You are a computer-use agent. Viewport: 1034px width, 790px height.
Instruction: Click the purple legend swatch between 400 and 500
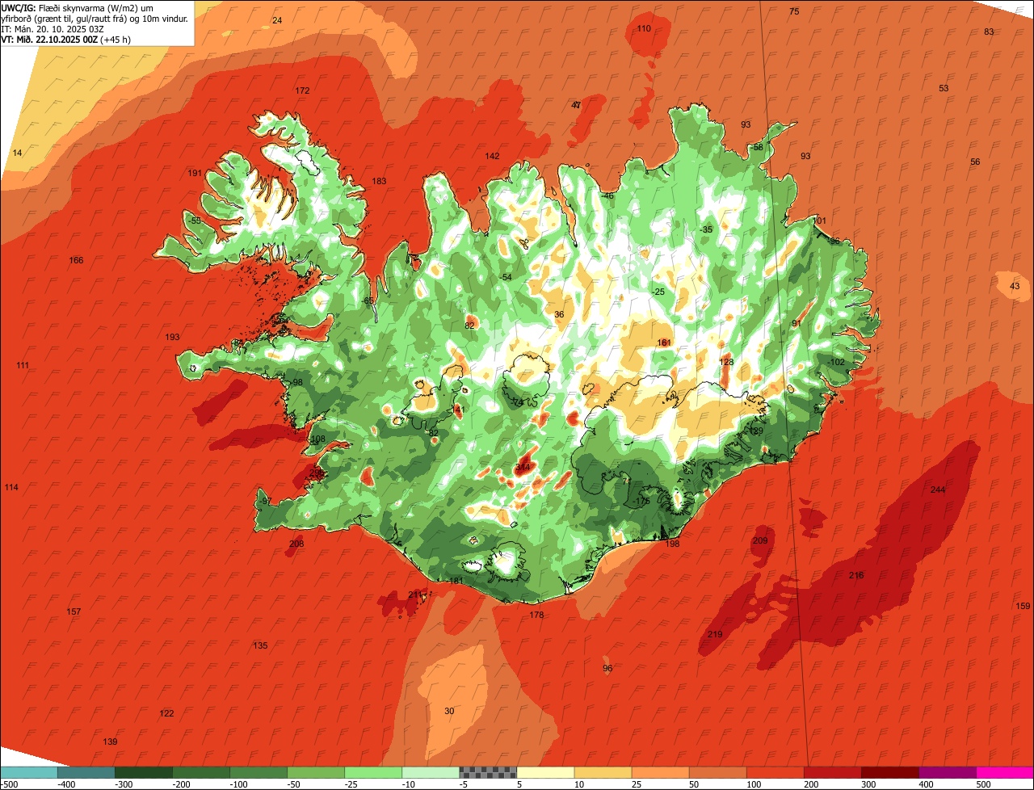point(946,772)
